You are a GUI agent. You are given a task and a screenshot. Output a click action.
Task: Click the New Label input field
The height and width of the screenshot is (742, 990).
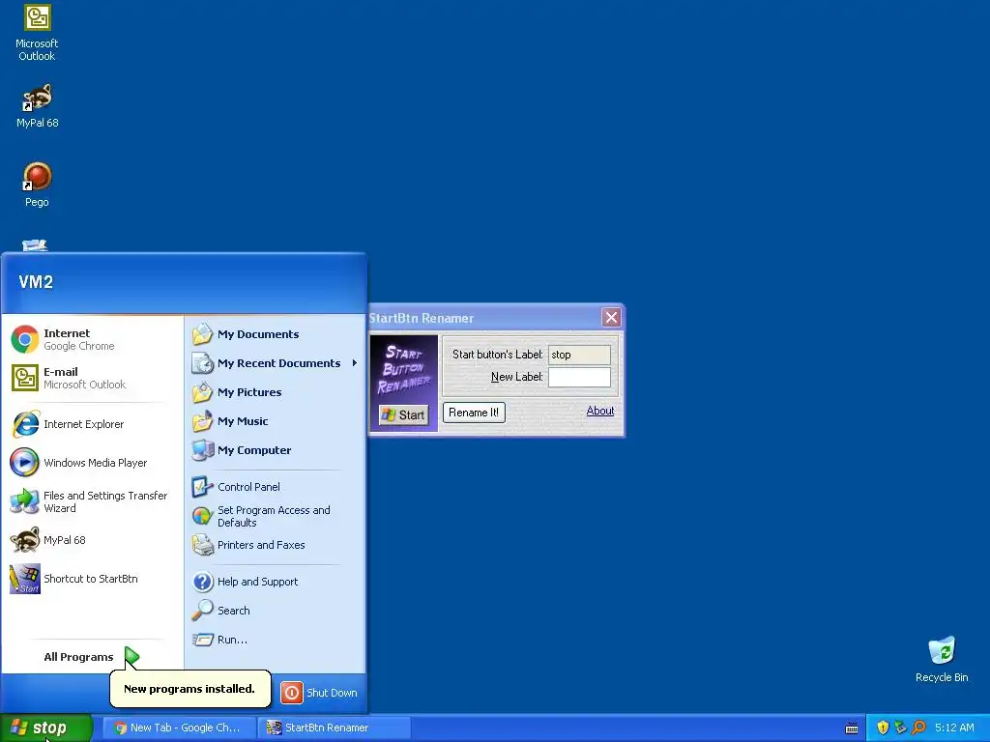[579, 377]
